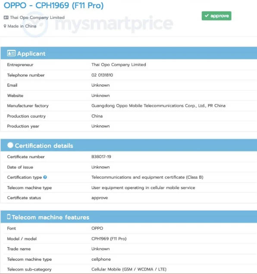
Task: Select the Applicant section header
Action: tap(129, 53)
